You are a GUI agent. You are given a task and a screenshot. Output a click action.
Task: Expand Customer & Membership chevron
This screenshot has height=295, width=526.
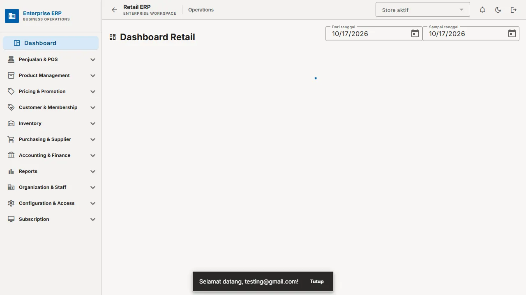pos(93,107)
